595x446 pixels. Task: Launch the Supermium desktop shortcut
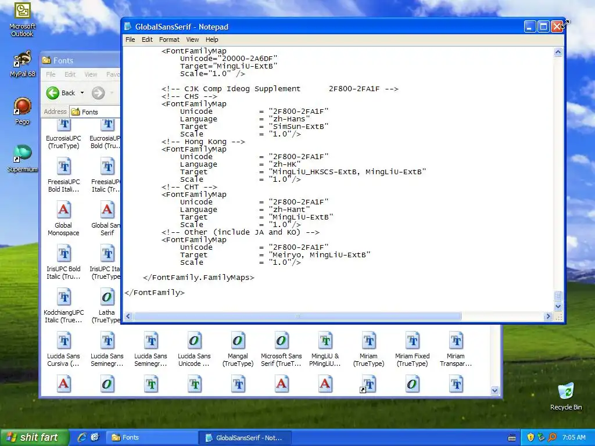[x=22, y=159]
